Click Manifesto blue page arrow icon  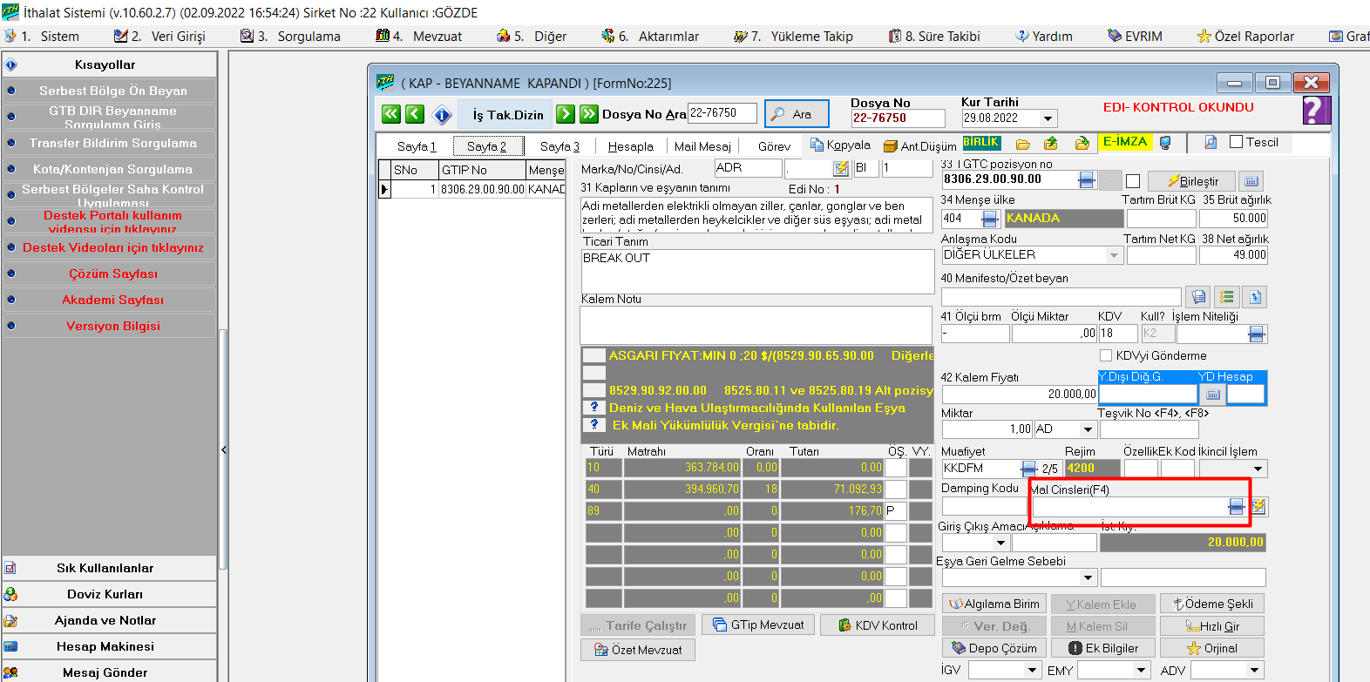1255,297
